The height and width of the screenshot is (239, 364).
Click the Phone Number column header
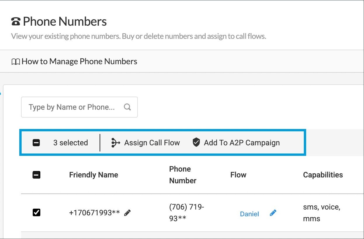click(183, 175)
